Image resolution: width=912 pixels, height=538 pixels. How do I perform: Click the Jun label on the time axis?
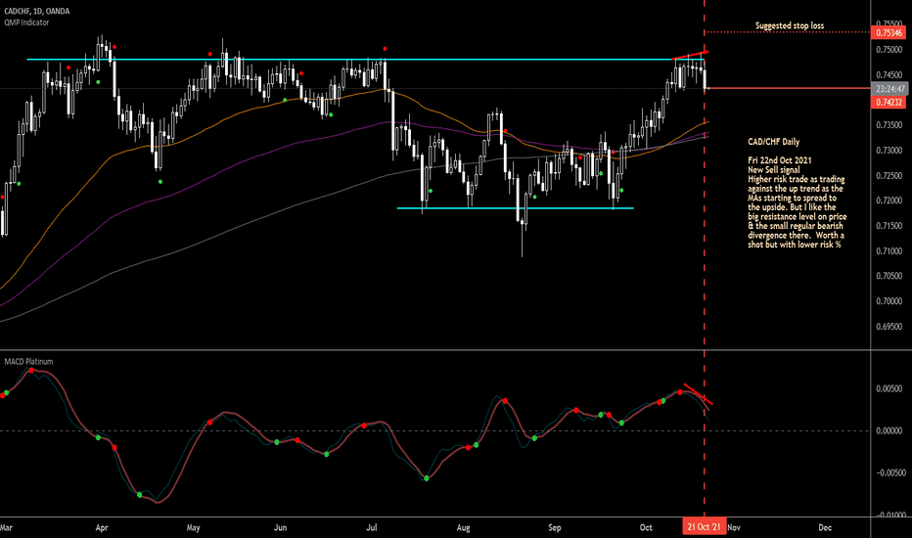pos(280,527)
